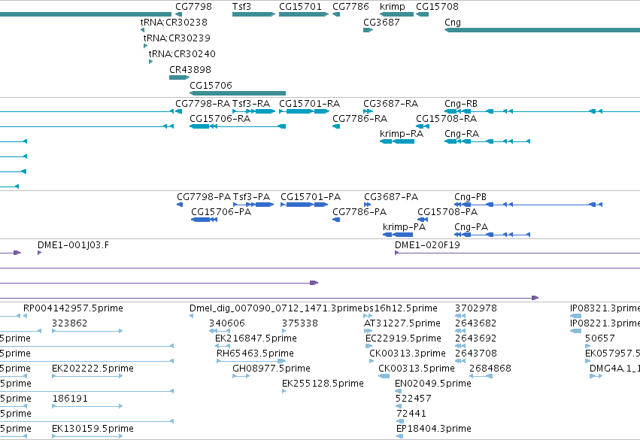Select tRNA:CR30239 feature label
The image size is (640, 440).
click(x=177, y=38)
